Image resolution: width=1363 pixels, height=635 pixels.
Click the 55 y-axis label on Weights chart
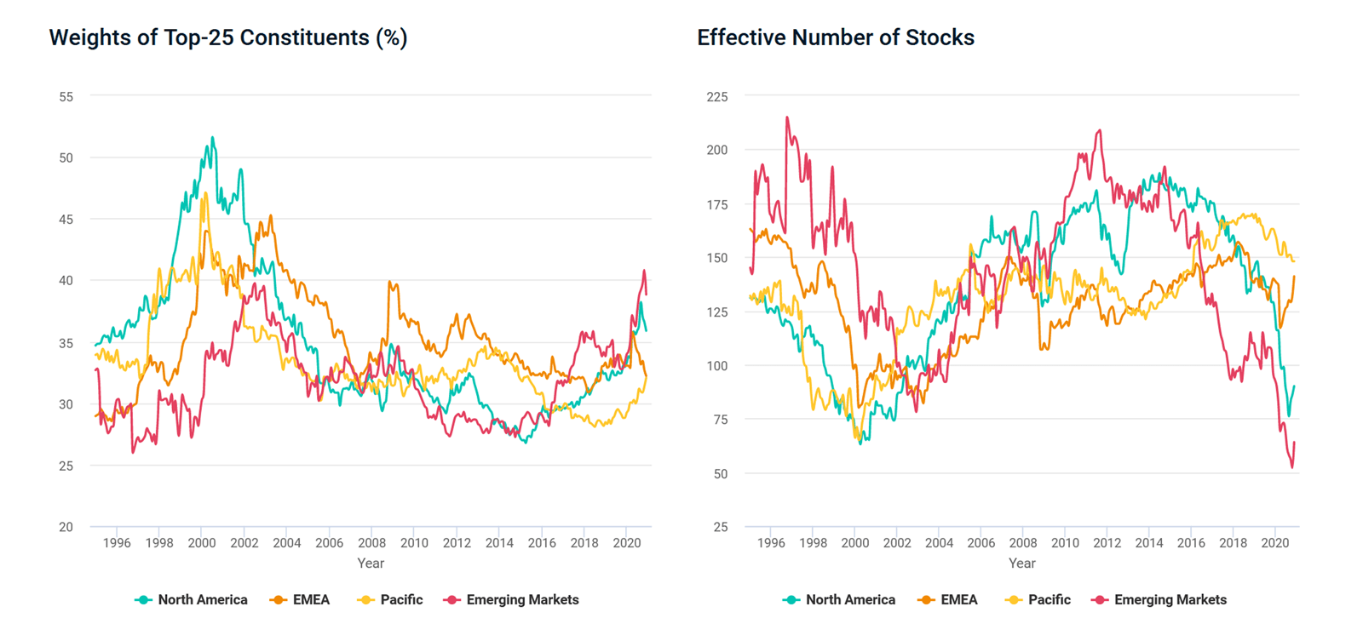pyautogui.click(x=66, y=97)
